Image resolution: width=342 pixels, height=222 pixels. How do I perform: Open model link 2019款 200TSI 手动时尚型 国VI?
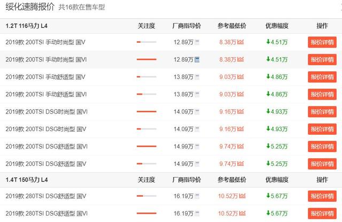tap(46, 59)
